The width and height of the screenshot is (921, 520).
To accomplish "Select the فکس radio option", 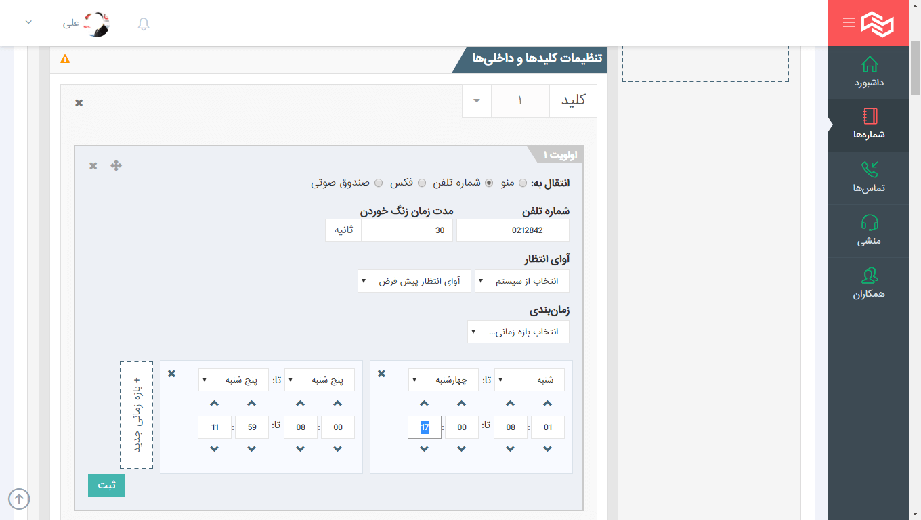I will (x=422, y=183).
